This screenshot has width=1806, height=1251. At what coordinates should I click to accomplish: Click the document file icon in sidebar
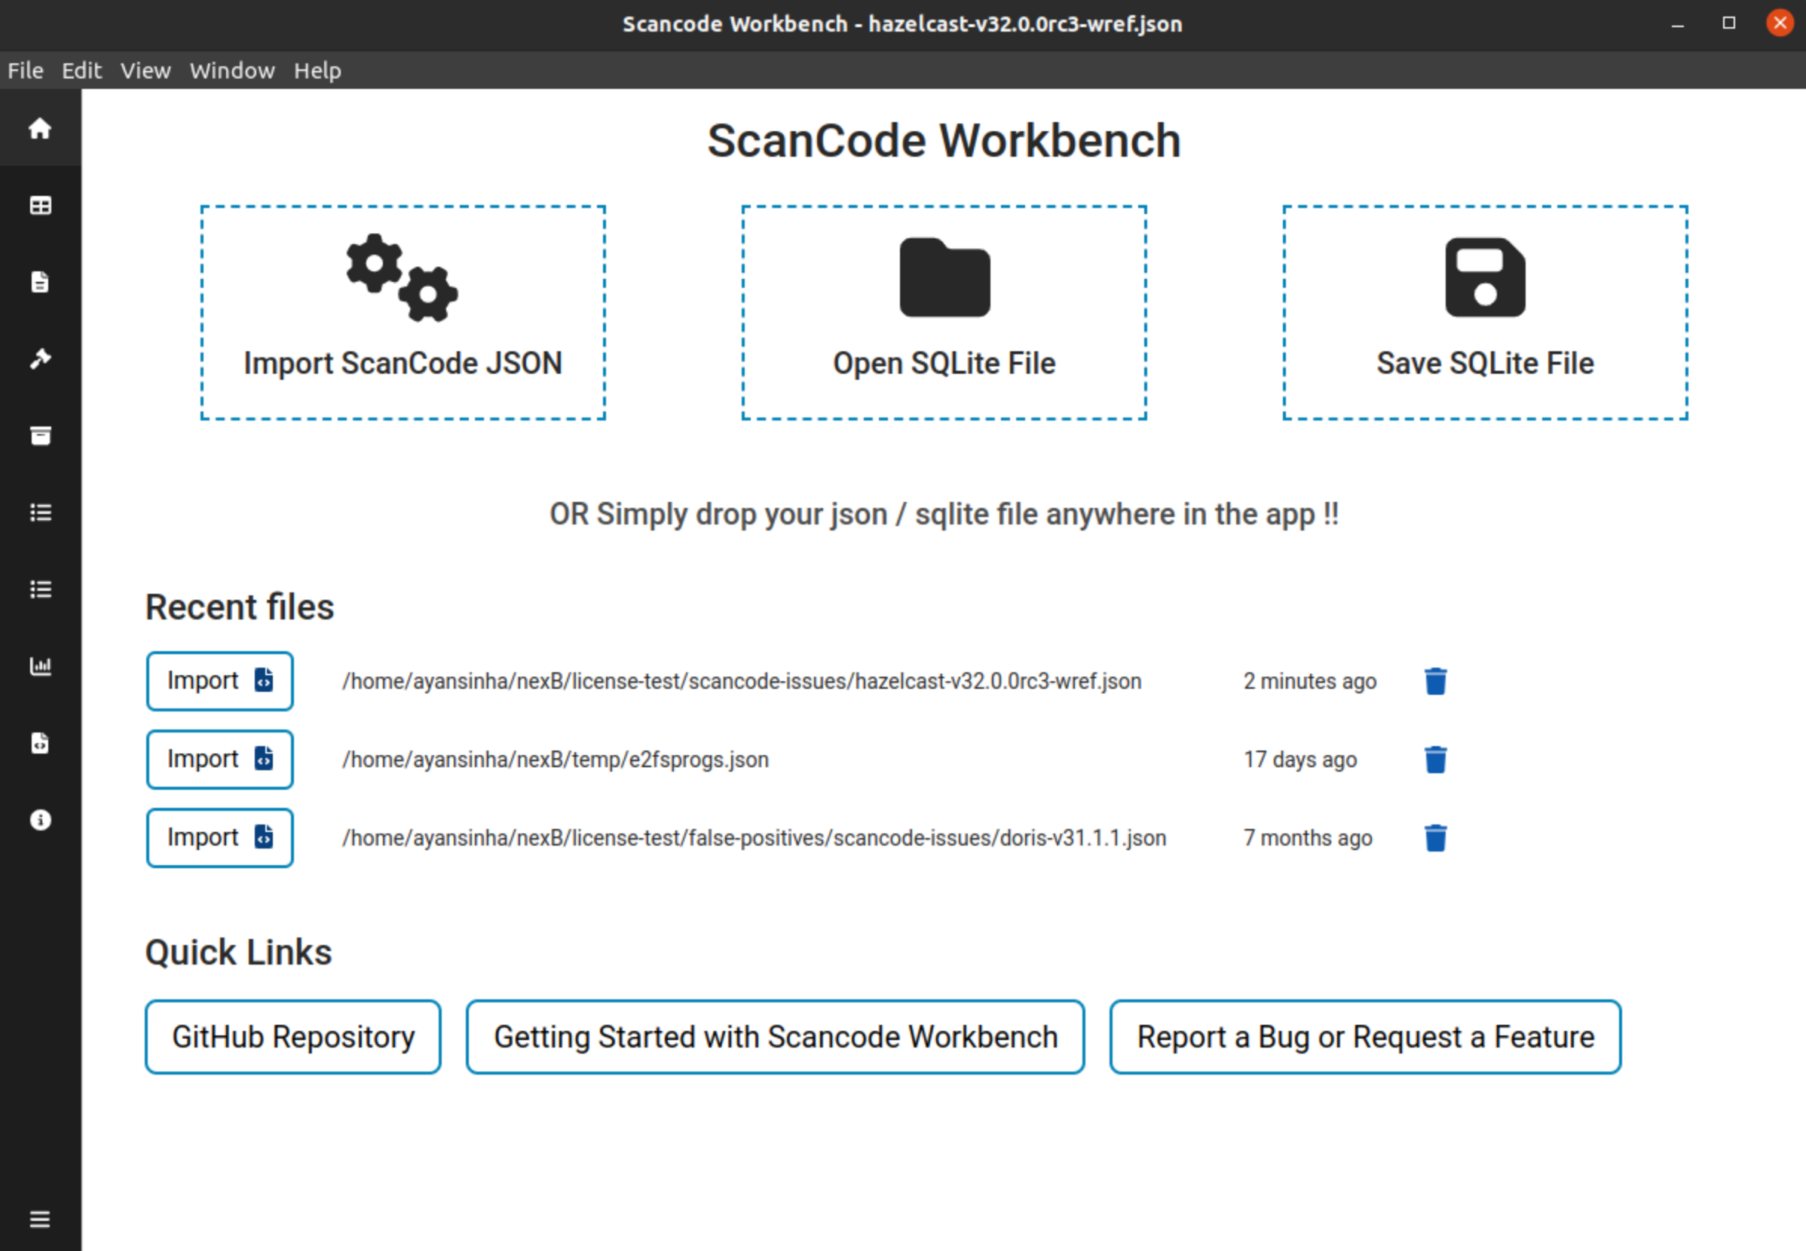pyautogui.click(x=40, y=282)
